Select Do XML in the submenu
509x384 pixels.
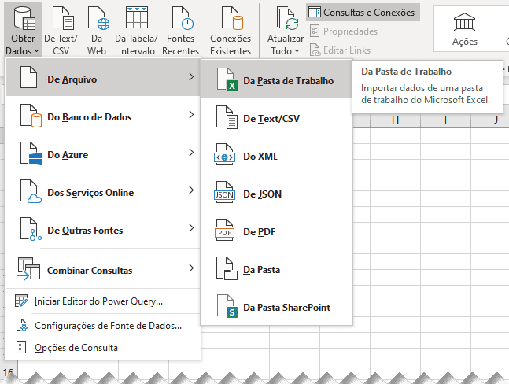click(x=277, y=156)
